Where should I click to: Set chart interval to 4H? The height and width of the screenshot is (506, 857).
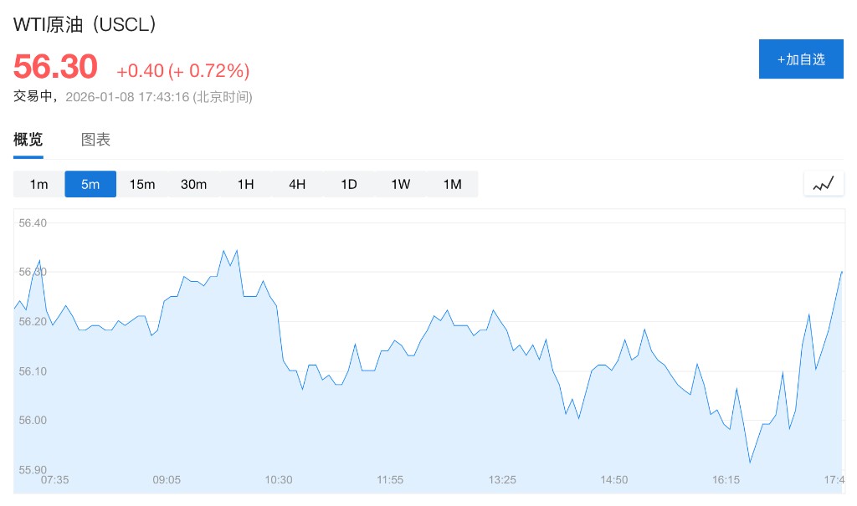click(x=297, y=184)
